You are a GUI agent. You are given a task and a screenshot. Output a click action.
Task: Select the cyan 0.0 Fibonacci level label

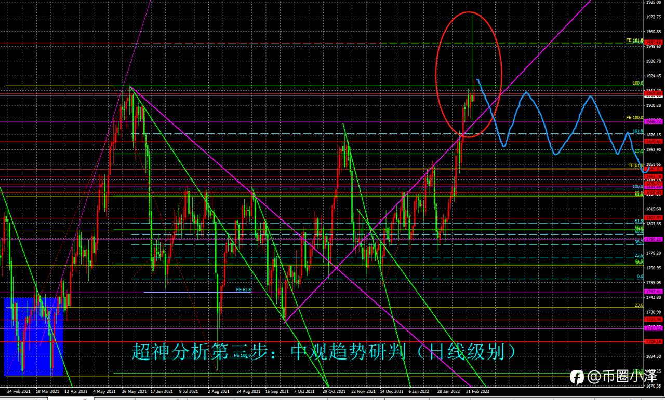tap(640, 277)
